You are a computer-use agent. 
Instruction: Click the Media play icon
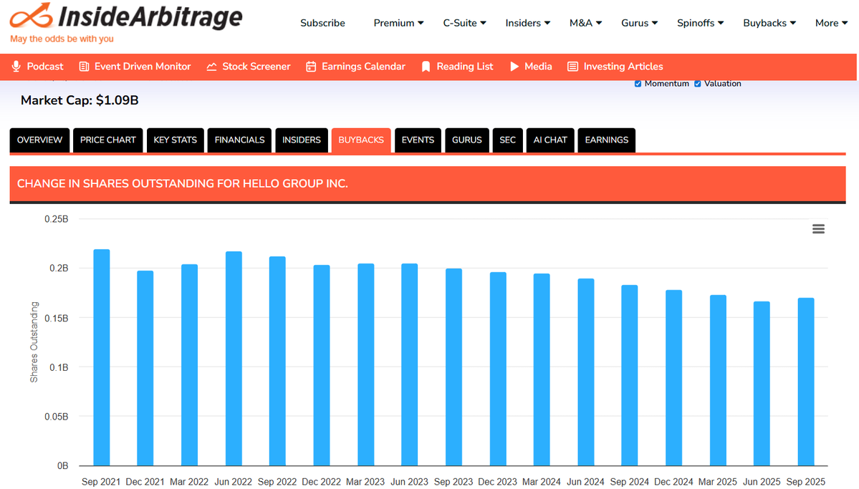(514, 67)
